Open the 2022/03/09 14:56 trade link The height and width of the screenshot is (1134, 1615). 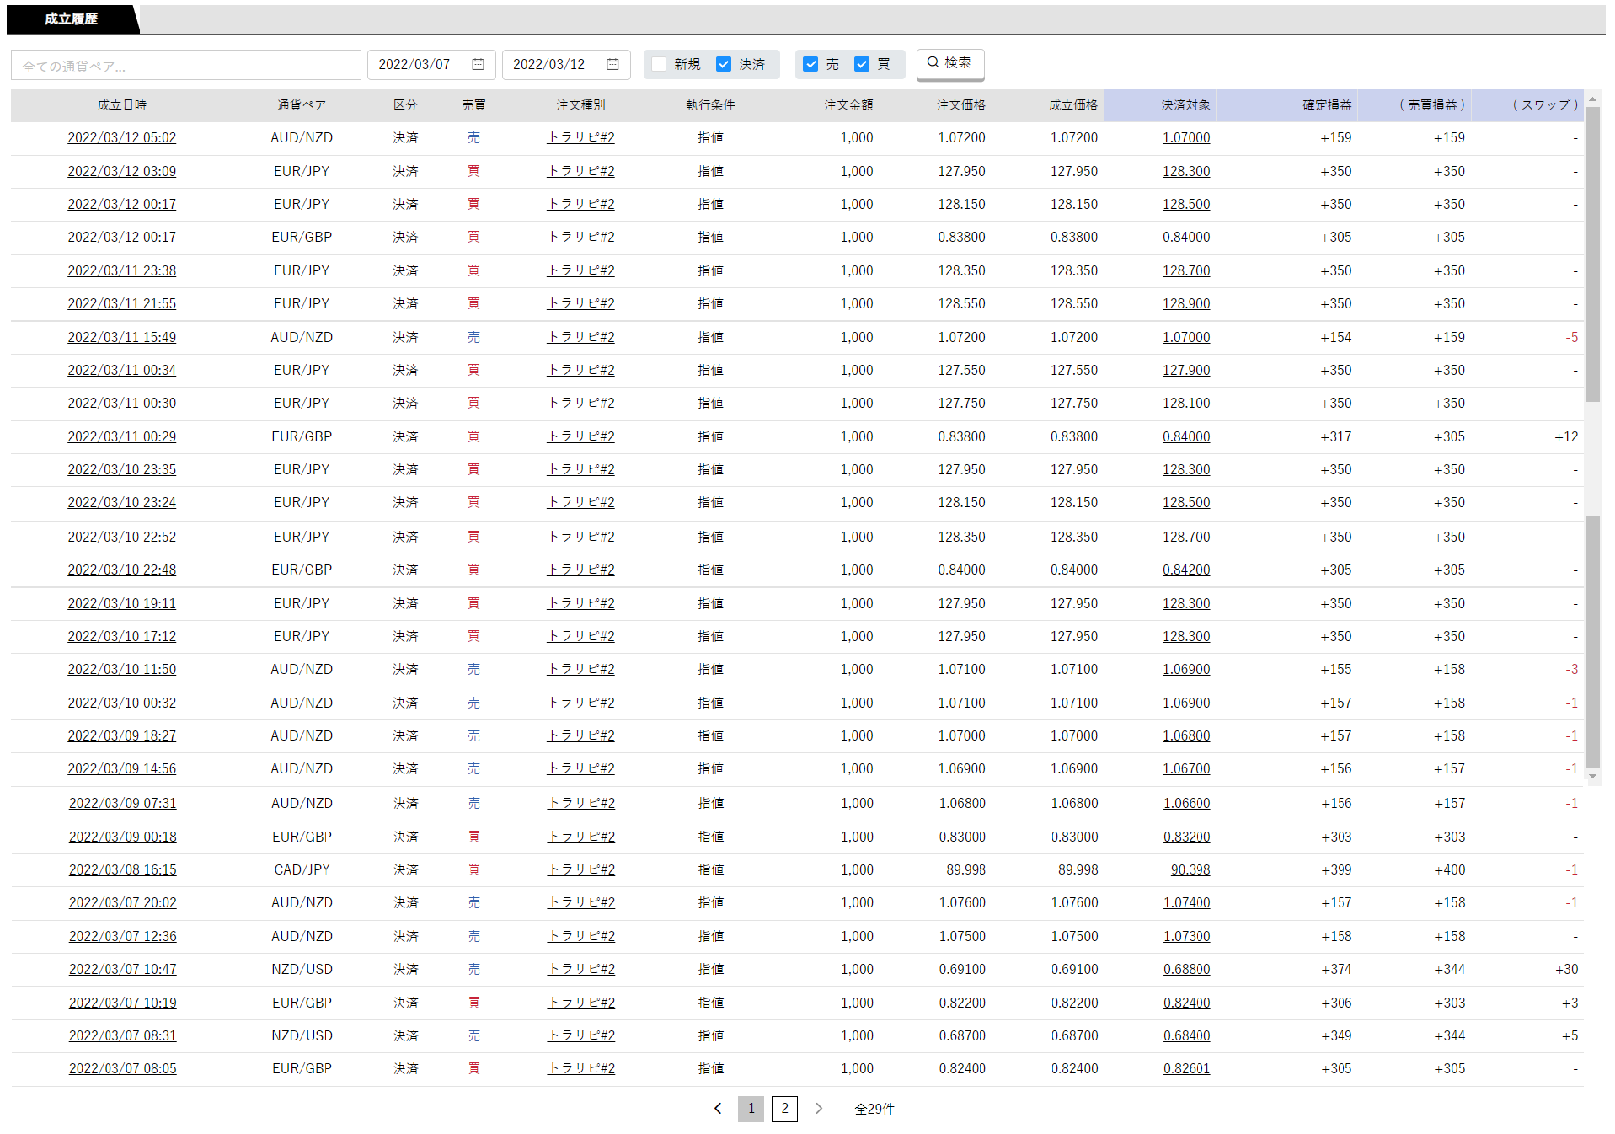pos(122,769)
